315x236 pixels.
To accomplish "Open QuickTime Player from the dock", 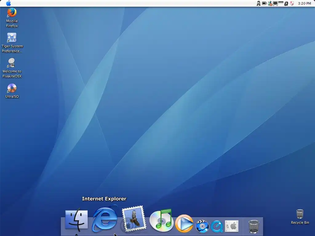I will pyautogui.click(x=217, y=226).
